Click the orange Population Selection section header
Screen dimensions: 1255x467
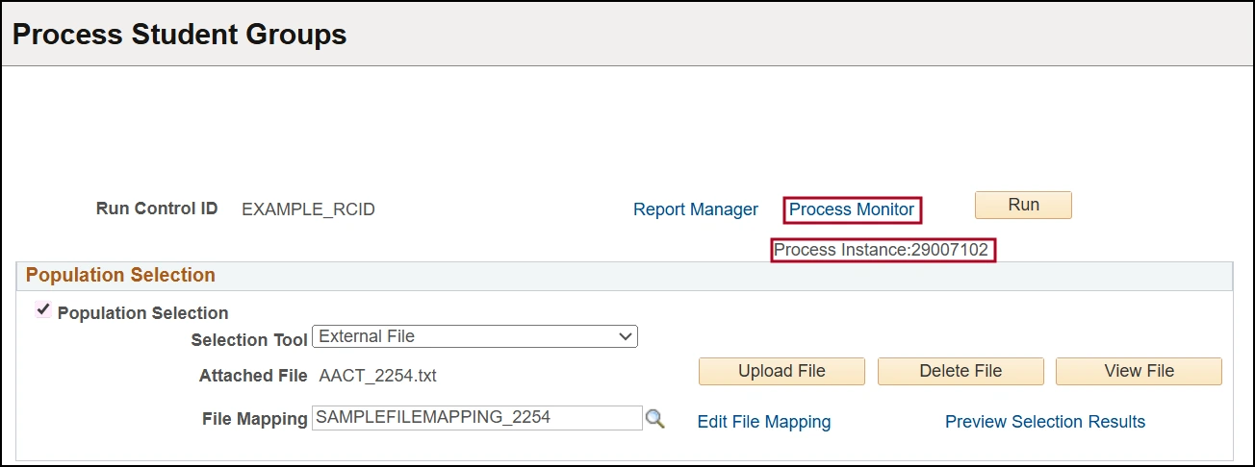pos(120,276)
